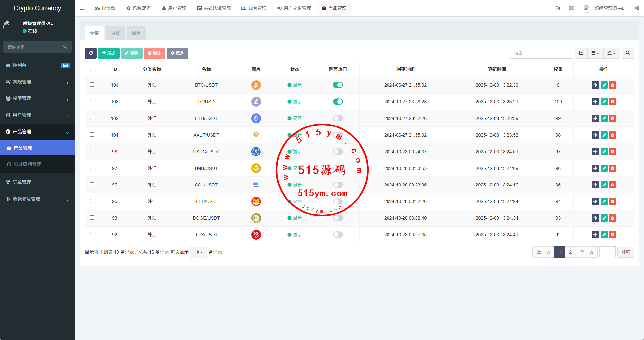Click the green 添加 button
644x340 pixels.
tap(109, 53)
